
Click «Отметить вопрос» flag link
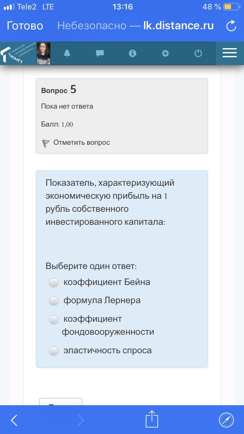coord(81,142)
